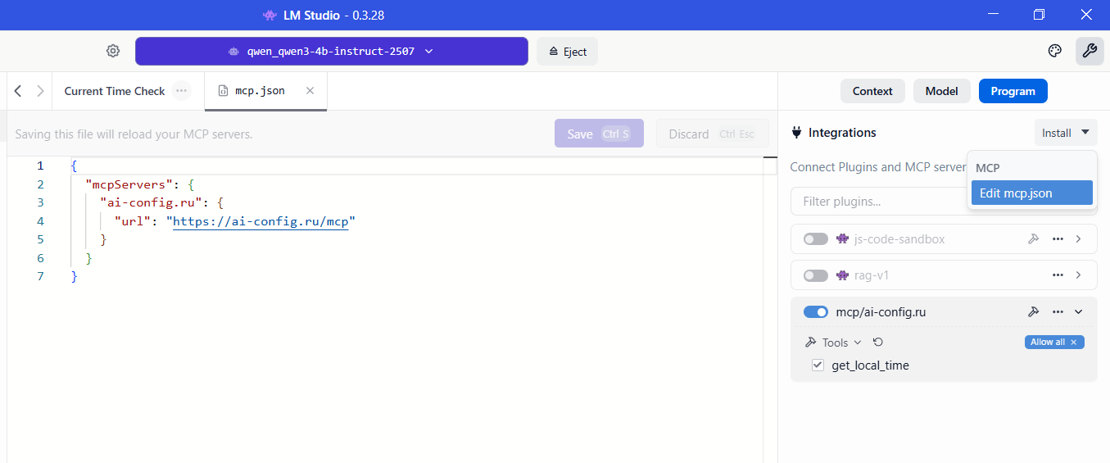
Task: Open js-code-sandbox more options dots
Action: 1058,239
